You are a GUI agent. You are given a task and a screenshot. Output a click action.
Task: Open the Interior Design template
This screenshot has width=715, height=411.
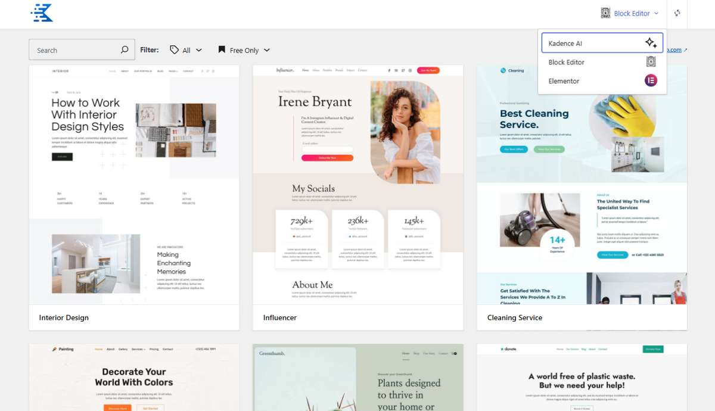click(x=134, y=198)
